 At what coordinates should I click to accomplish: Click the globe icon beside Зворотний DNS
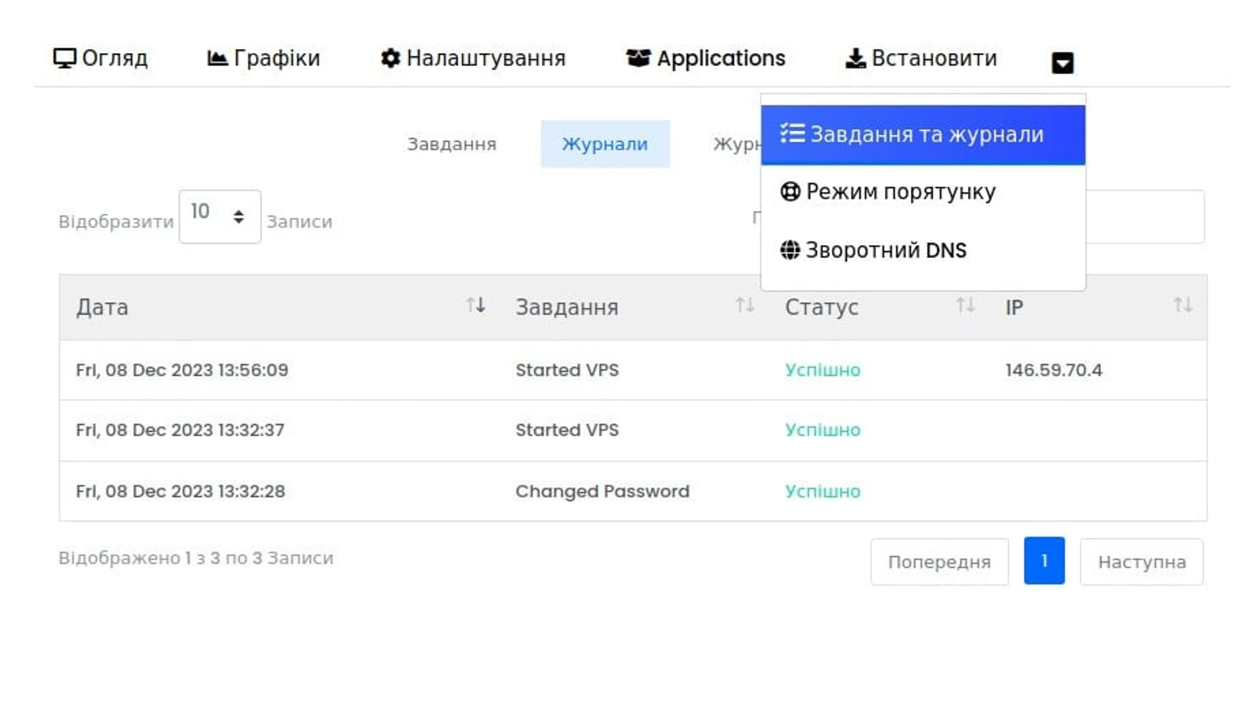pyautogui.click(x=790, y=250)
